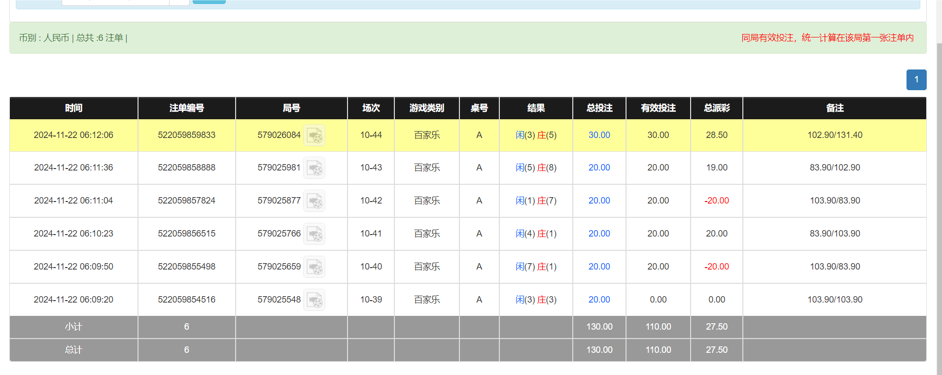This screenshot has height=375, width=942.
Task: Open replay icon next to 579025548
Action: [x=314, y=300]
